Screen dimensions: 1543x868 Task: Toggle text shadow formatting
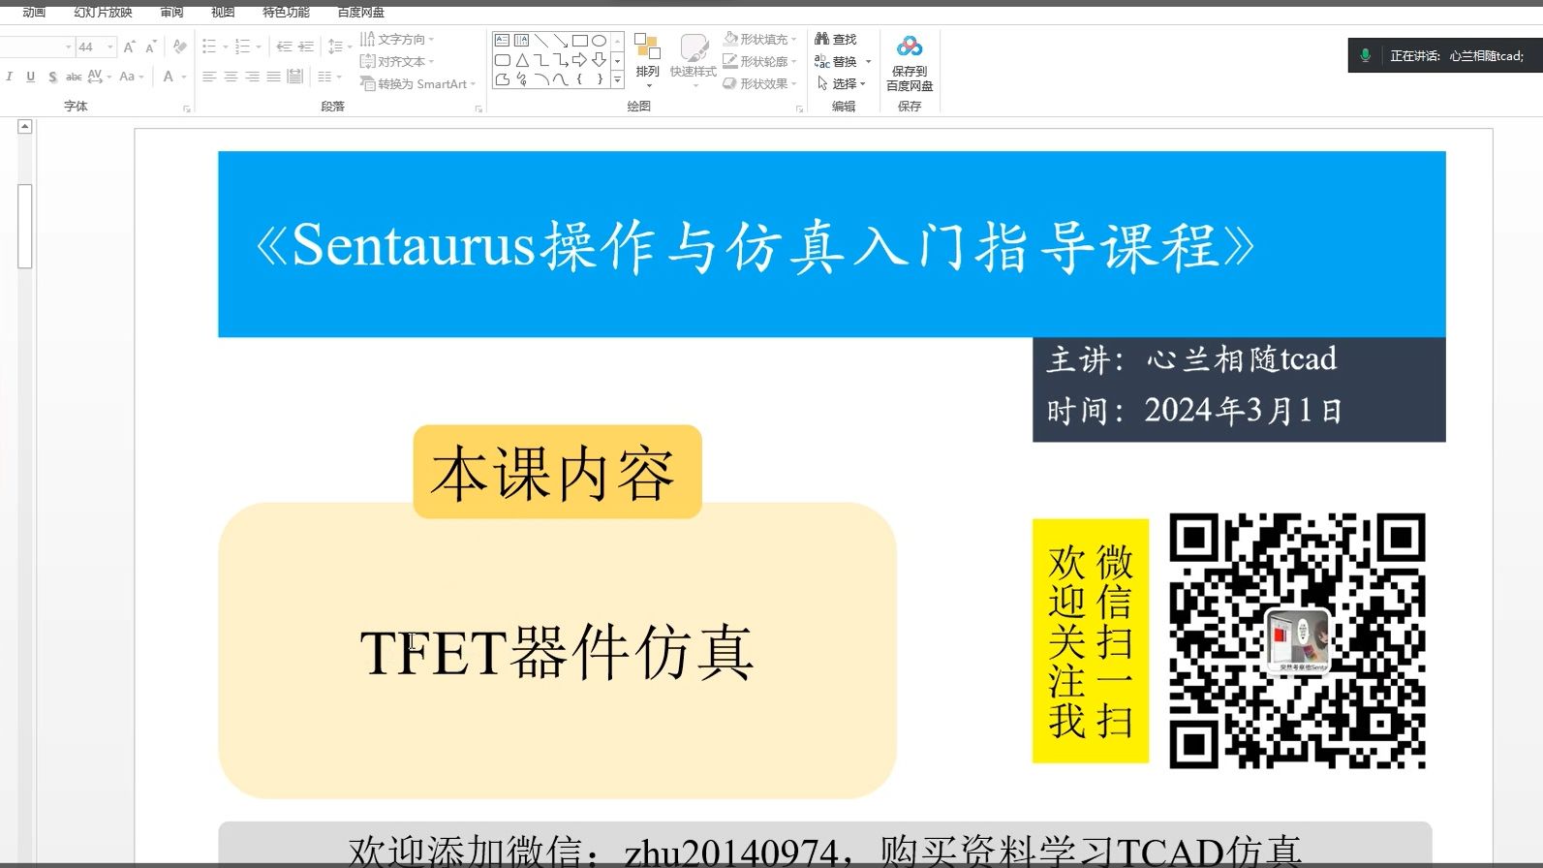tap(52, 77)
